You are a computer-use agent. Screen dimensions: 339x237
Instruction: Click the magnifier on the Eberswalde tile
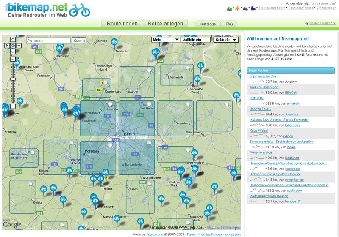pyautogui.click(x=189, y=68)
